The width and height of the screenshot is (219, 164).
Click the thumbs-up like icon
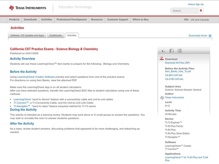point(163,50)
